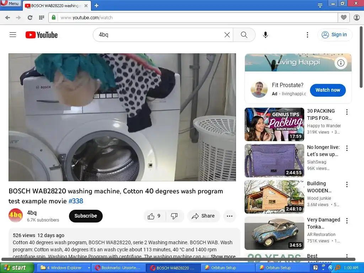Run search with magnifier button
This screenshot has height=273, width=364.
(244, 35)
